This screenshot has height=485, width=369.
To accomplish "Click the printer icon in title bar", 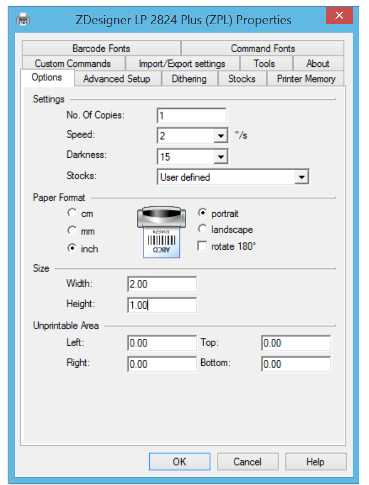I will coord(23,20).
